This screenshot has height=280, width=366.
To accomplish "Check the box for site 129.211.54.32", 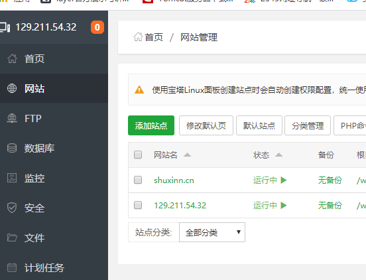I will point(138,205).
